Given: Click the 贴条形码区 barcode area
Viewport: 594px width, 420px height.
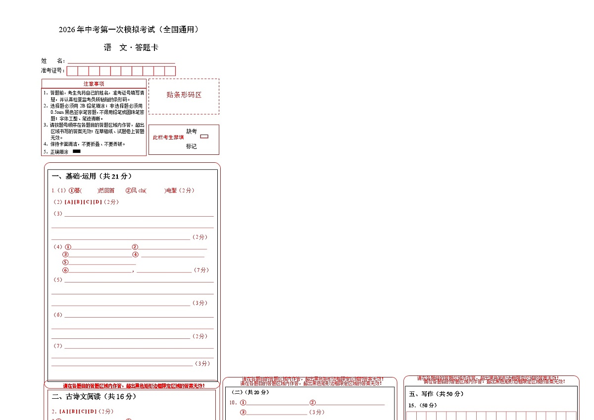Looking at the screenshot, I should point(184,96).
